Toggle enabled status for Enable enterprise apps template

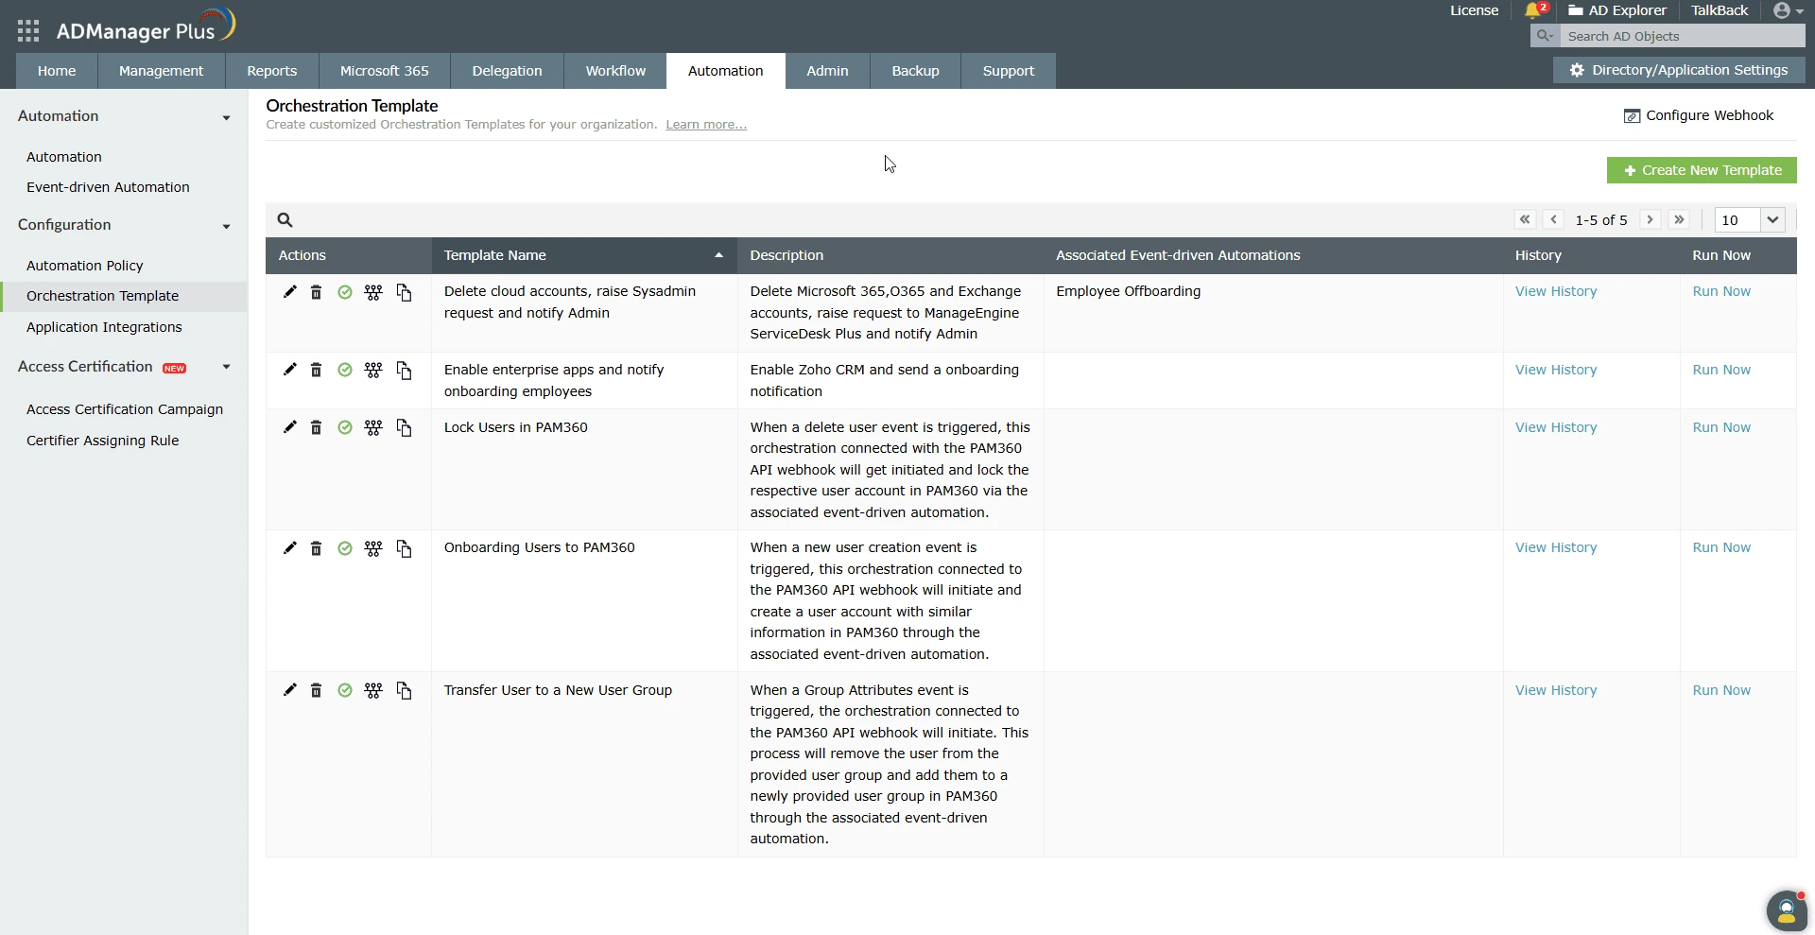click(x=344, y=370)
